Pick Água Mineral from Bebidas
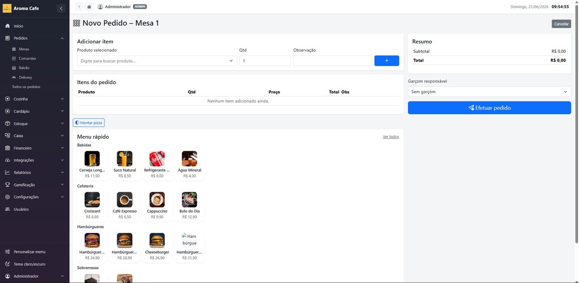The image size is (579, 283). 190,165
